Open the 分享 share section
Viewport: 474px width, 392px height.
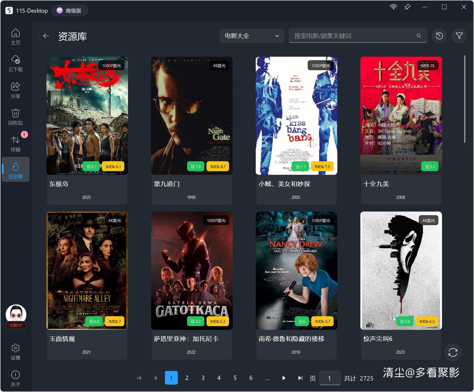[x=16, y=90]
